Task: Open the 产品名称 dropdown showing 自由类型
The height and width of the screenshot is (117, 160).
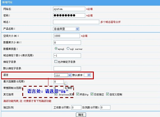Action: pyautogui.click(x=66, y=29)
